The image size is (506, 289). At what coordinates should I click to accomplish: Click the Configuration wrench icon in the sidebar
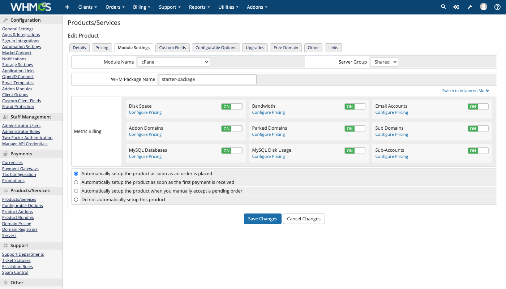[x=6, y=20]
